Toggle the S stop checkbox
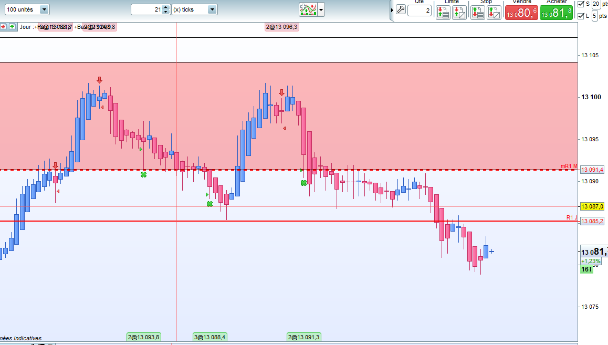The image size is (608, 345). click(x=581, y=4)
